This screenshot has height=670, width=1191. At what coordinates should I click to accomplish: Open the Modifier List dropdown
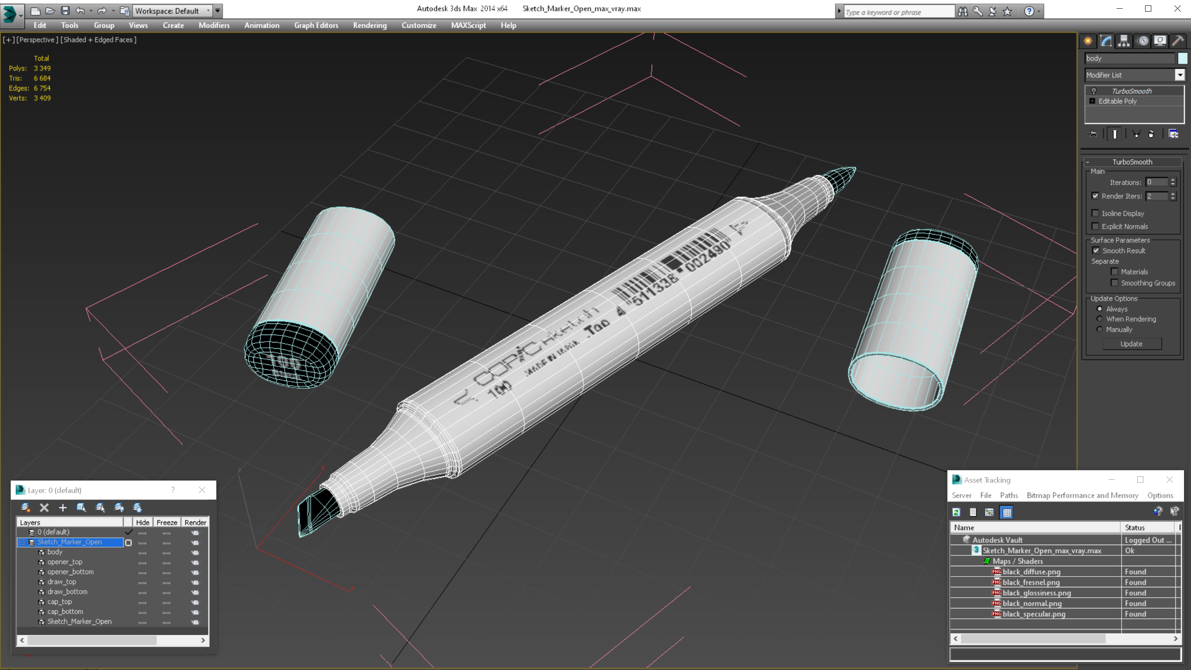(x=1180, y=75)
